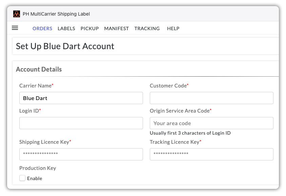Image resolution: width=286 pixels, height=196 pixels.
Task: Click the 'Carrier Name' label
Action: pos(36,86)
